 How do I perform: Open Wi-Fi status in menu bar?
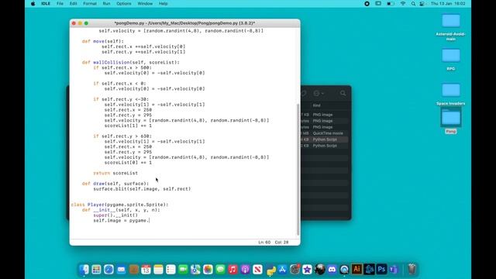[x=403, y=3]
